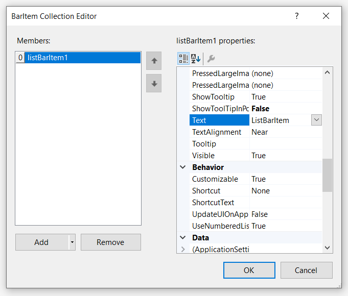This screenshot has width=348, height=296.
Task: Click the property grid scroll down arrow
Action: pyautogui.click(x=328, y=248)
